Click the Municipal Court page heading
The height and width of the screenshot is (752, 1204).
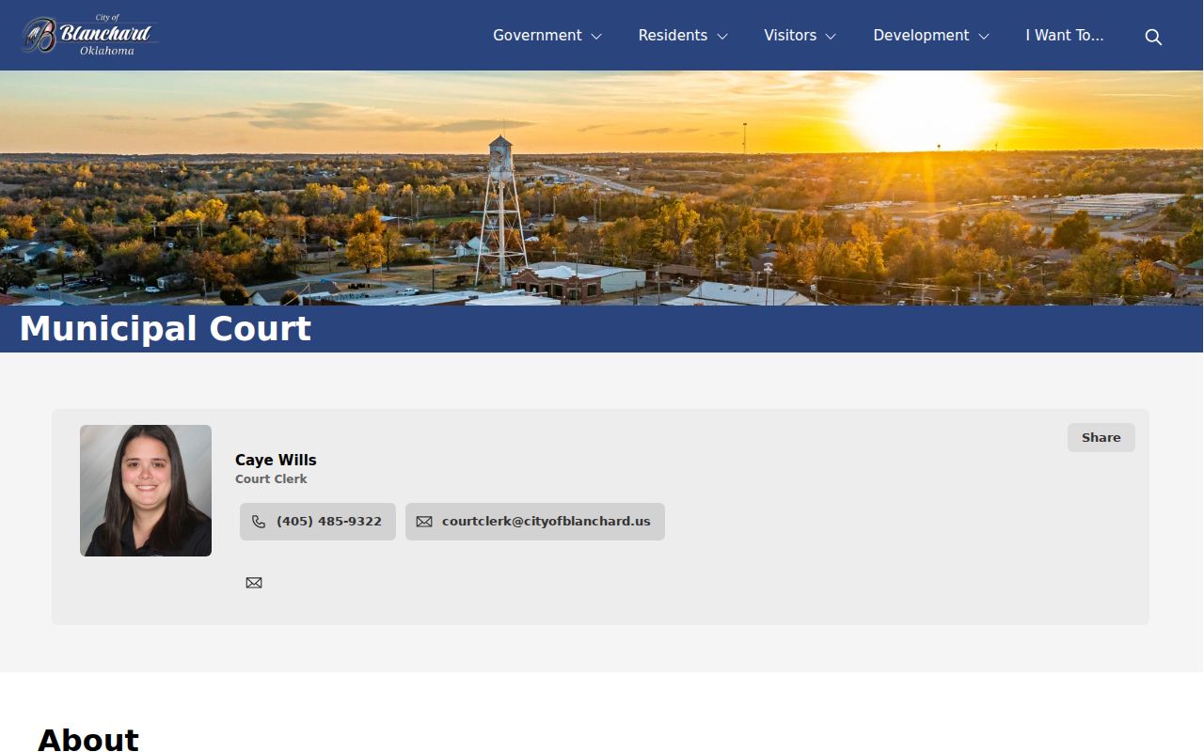(166, 329)
